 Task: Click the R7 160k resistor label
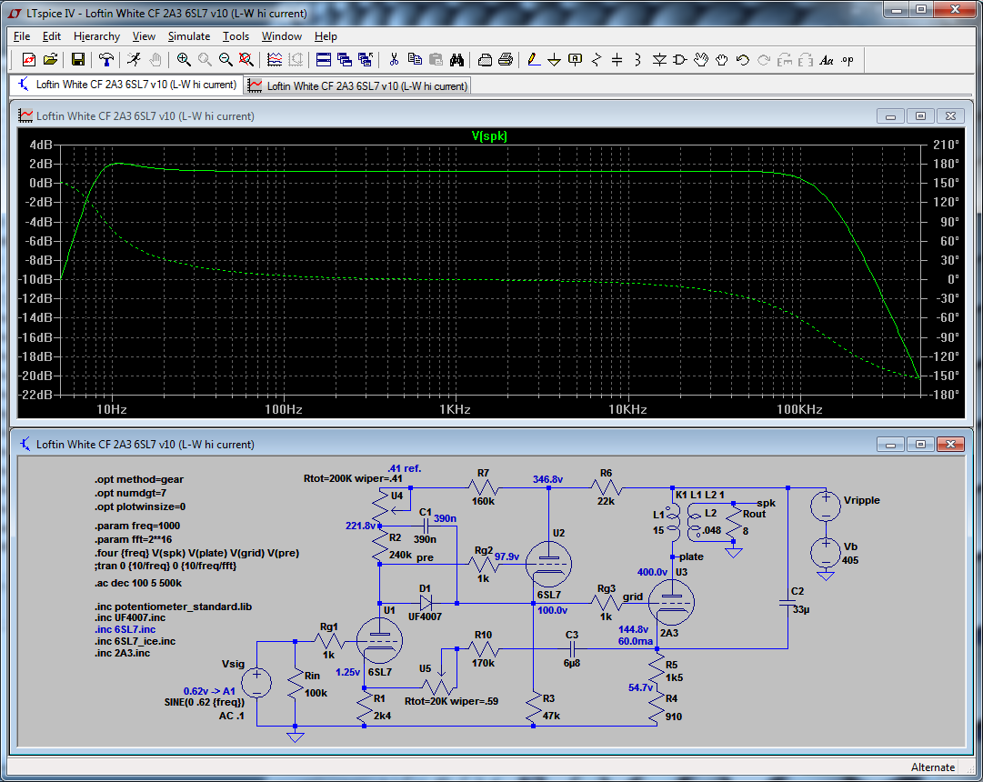point(483,487)
